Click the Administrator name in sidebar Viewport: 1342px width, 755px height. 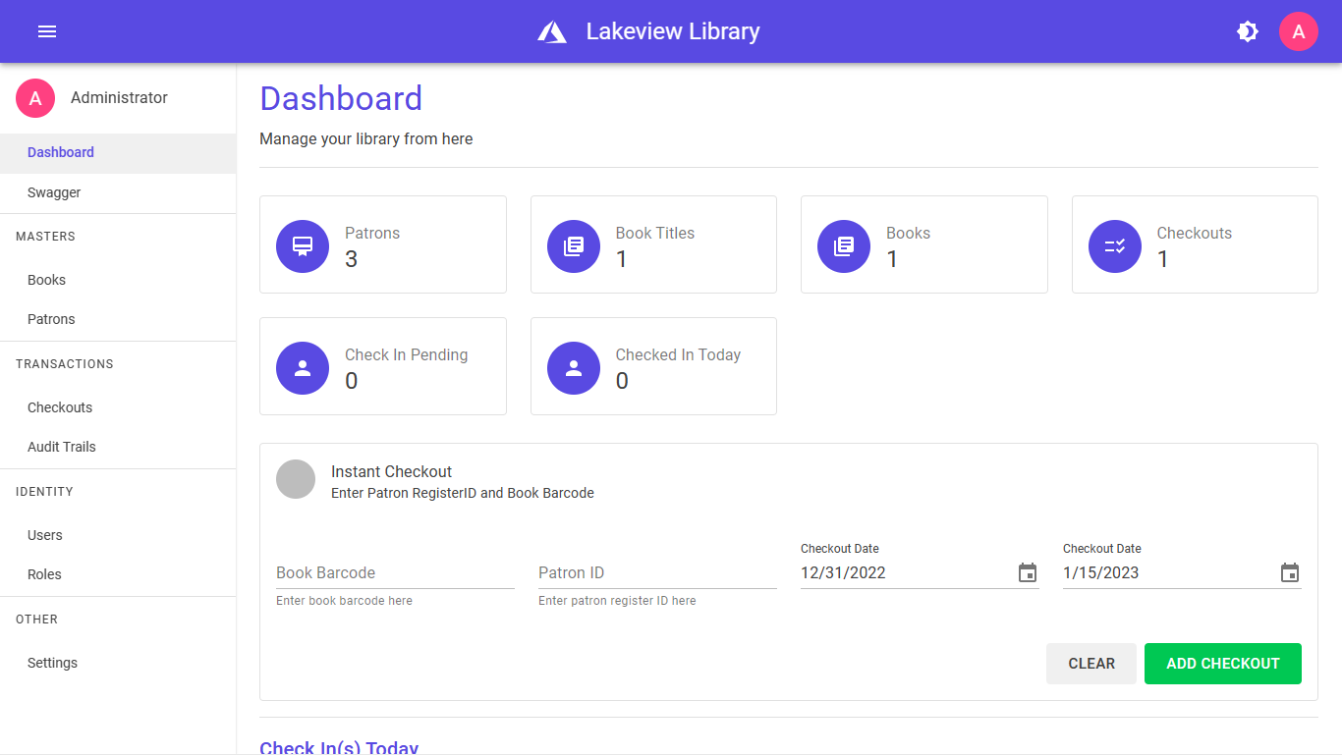119,97
